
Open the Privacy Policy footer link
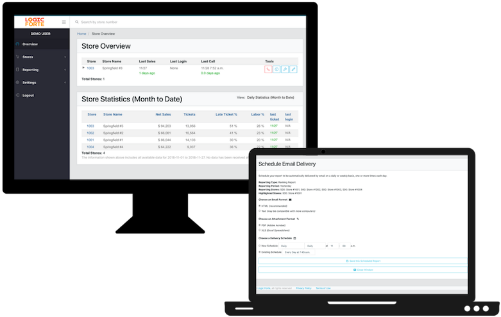point(303,288)
